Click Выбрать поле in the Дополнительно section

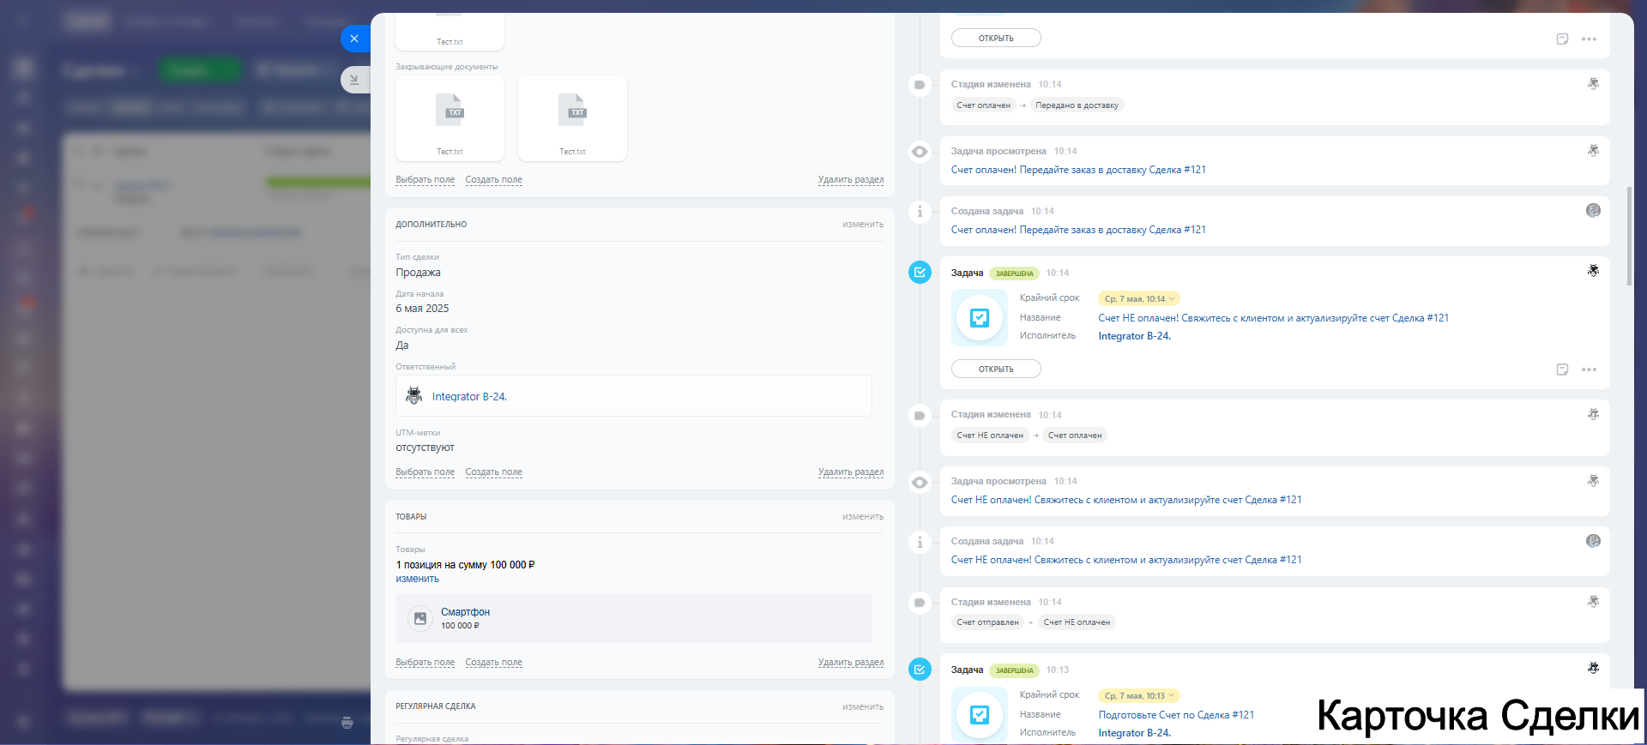(425, 472)
